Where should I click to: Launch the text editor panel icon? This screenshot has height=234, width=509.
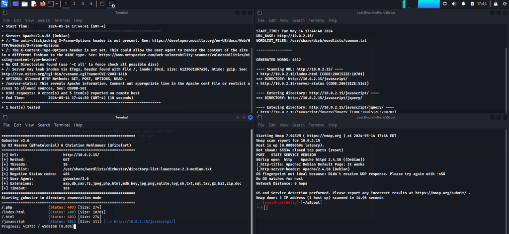(x=33, y=3)
